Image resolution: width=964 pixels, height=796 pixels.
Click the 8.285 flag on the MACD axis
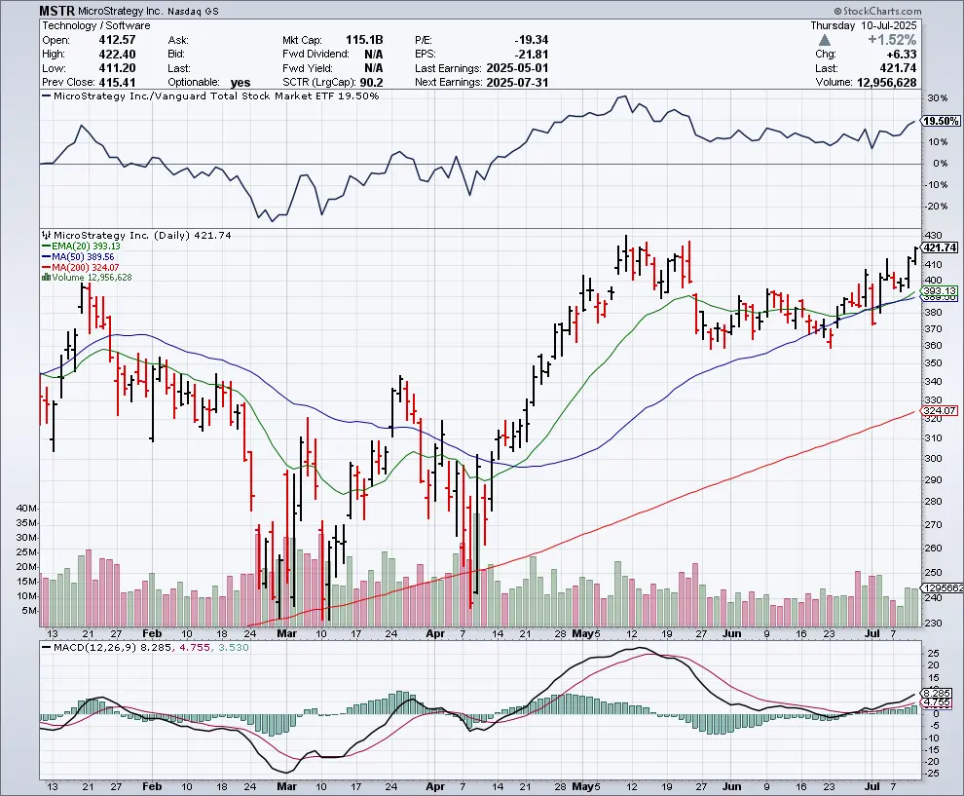[x=937, y=694]
